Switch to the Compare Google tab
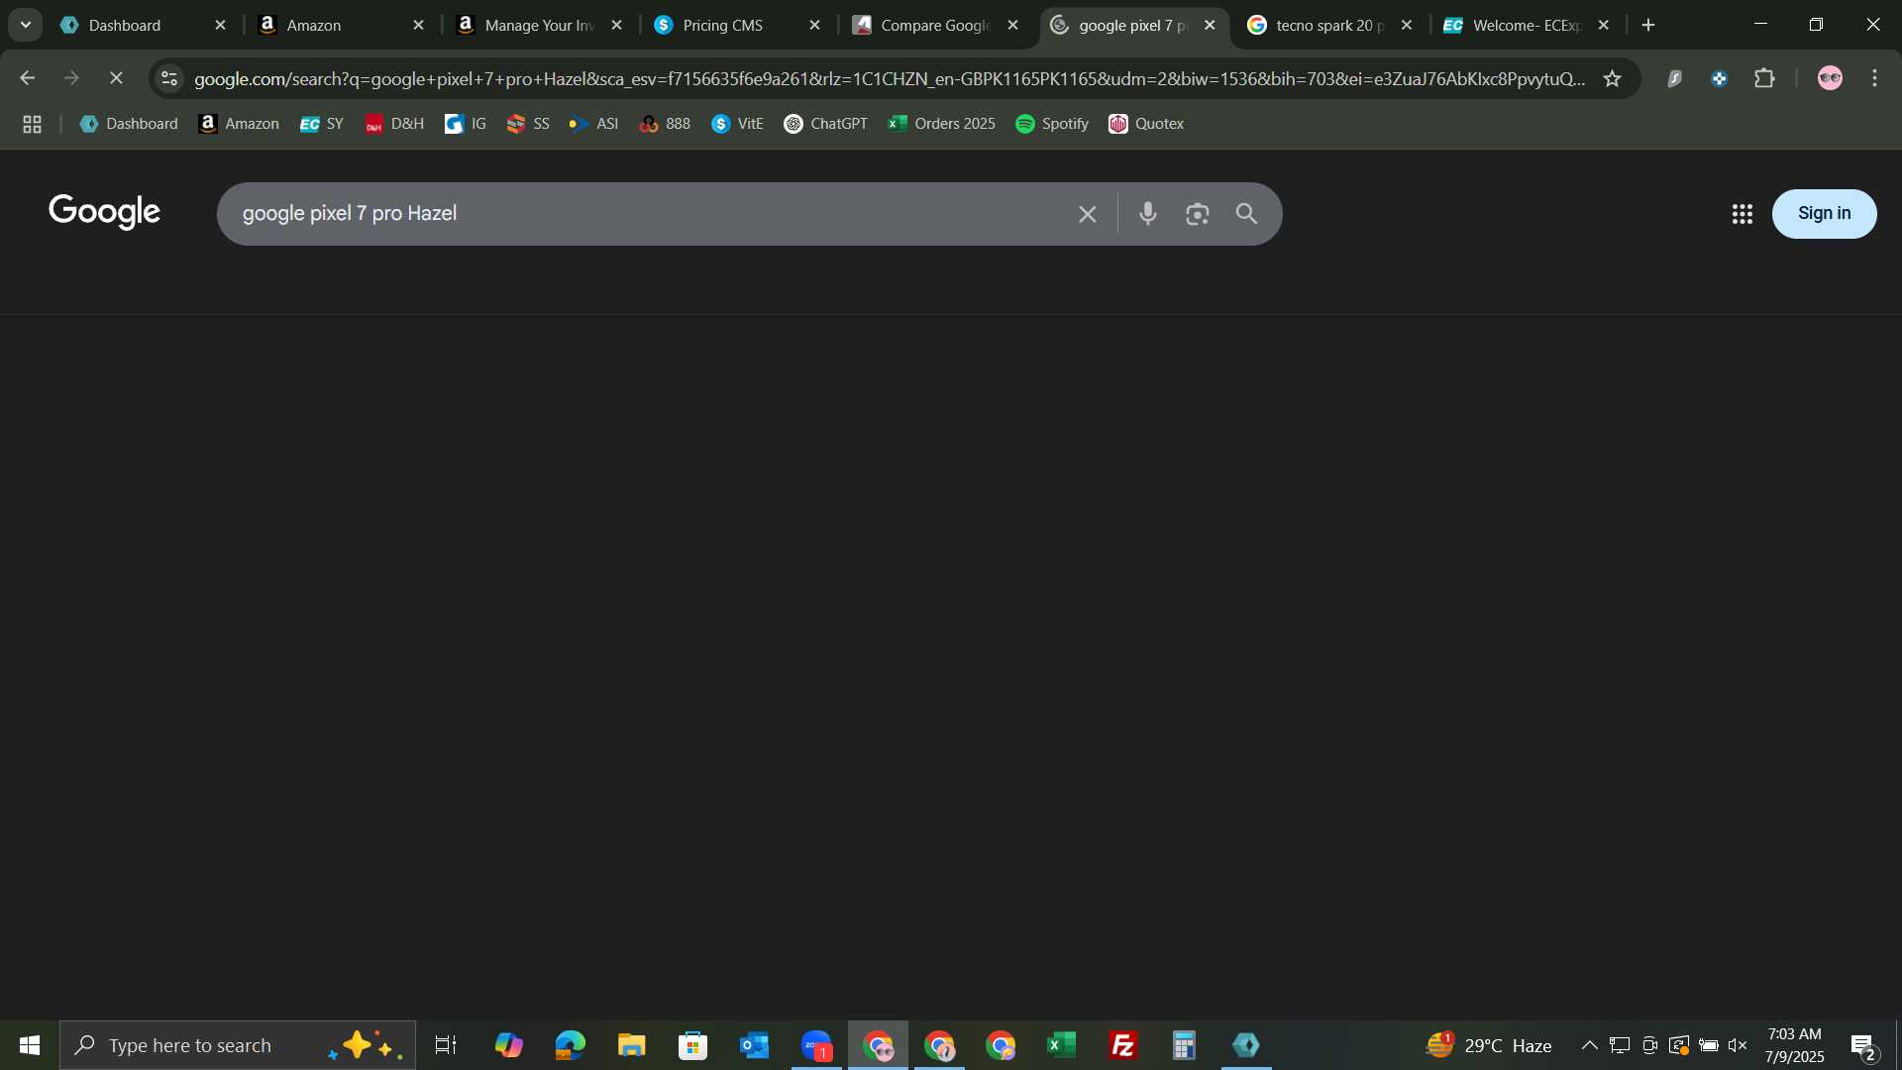The image size is (1902, 1070). [935, 25]
